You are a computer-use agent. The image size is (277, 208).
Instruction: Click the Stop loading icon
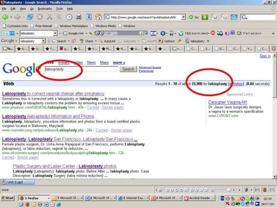[x=40, y=17]
